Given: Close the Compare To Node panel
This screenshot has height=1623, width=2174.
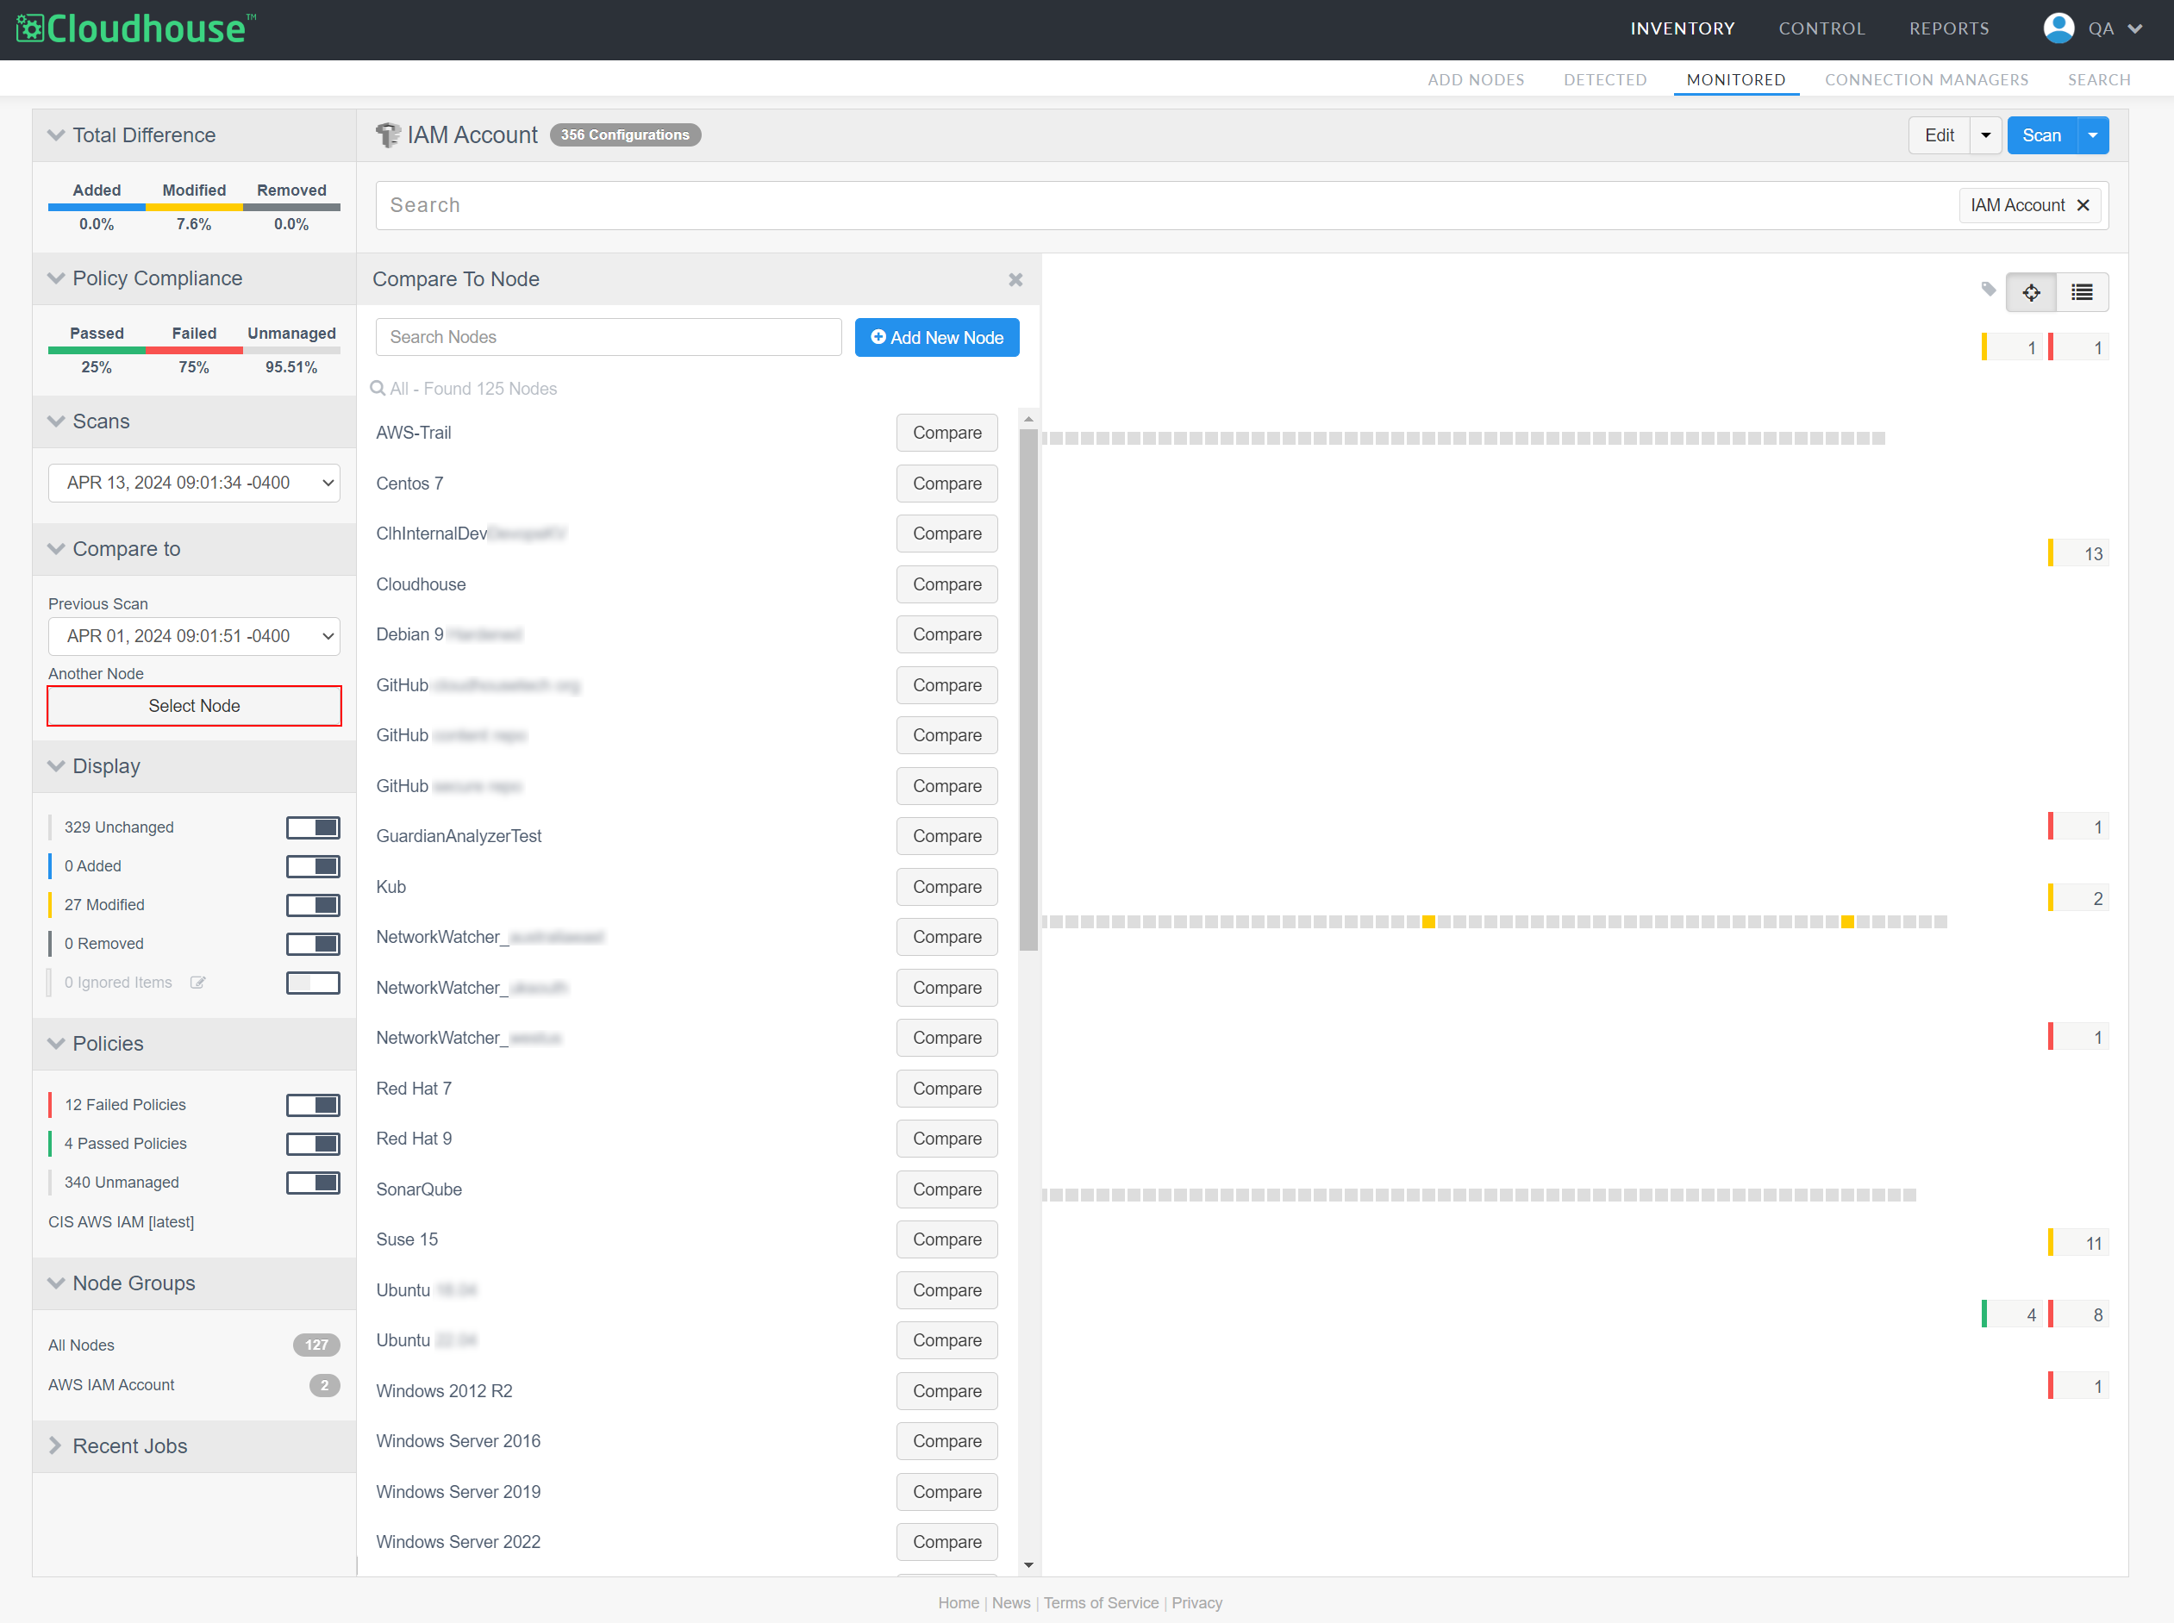Looking at the screenshot, I should [1015, 280].
